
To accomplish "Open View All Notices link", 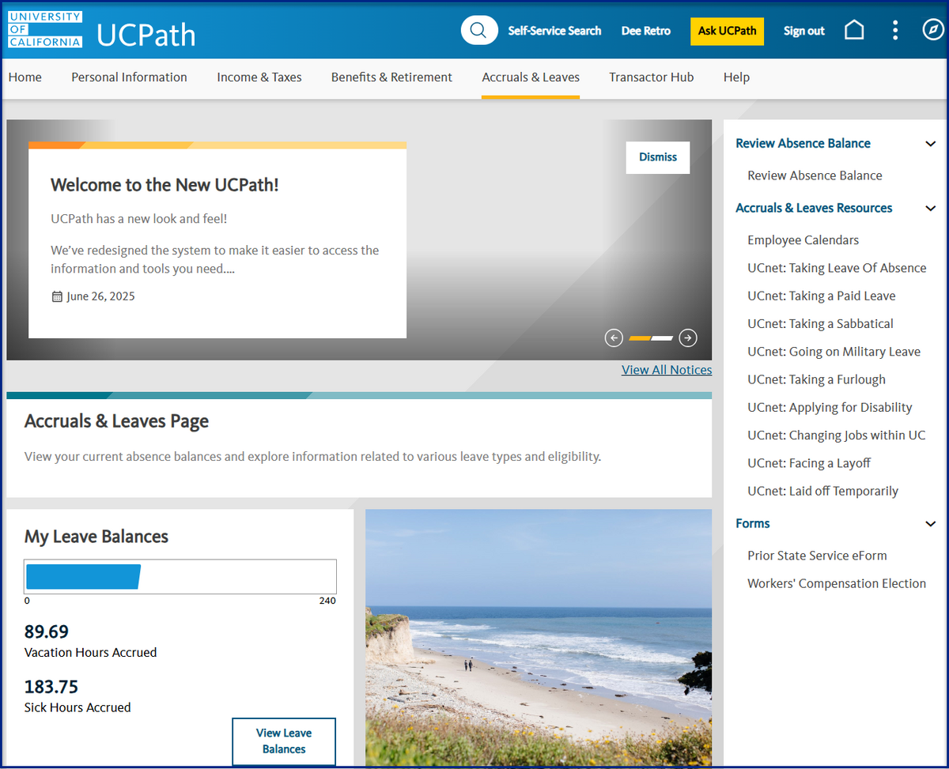I will (x=667, y=370).
